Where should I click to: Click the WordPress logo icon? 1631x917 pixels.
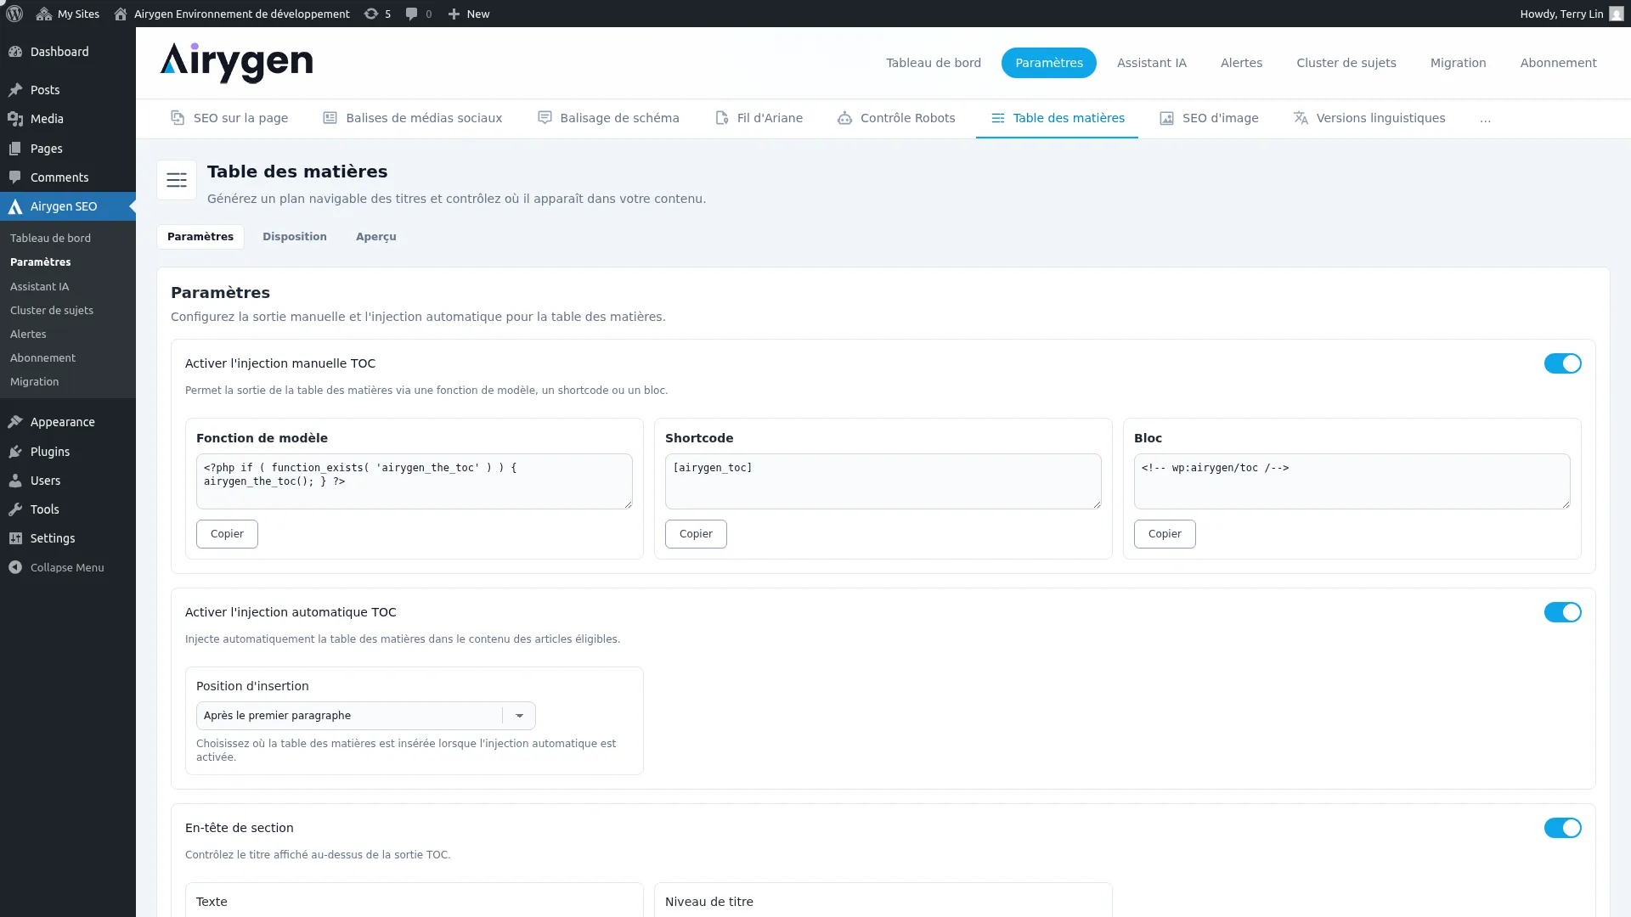pyautogui.click(x=14, y=14)
